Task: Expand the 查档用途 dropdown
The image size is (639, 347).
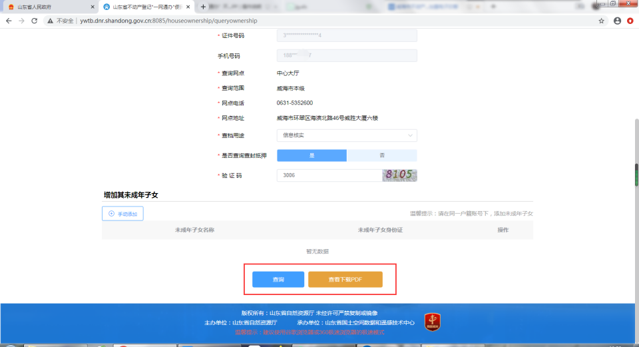Action: (346, 135)
